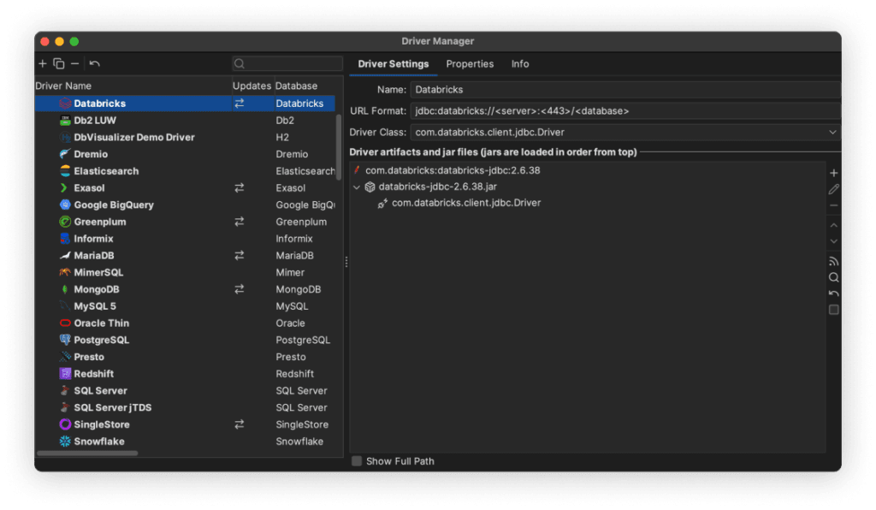The width and height of the screenshot is (876, 510).
Task: Switch to the Properties tab
Action: [x=470, y=63]
